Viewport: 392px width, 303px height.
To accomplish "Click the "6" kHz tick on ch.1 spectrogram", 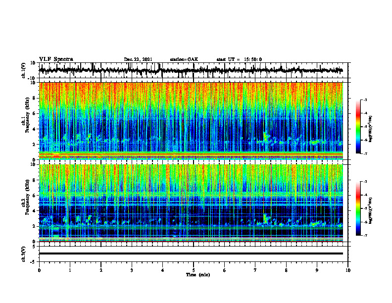I will point(34,114).
